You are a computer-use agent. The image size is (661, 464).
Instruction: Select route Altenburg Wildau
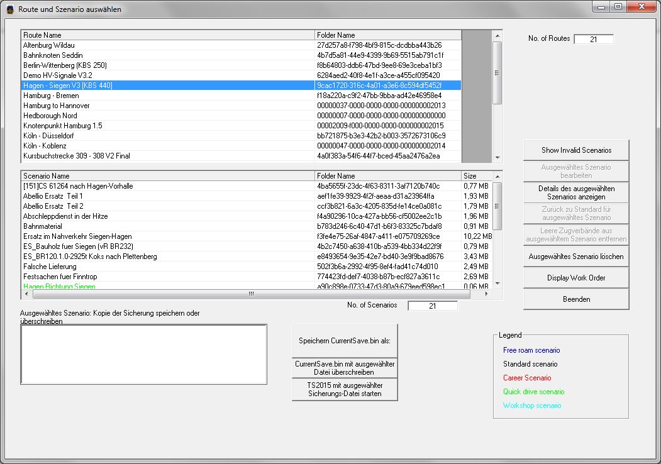[x=241, y=45]
